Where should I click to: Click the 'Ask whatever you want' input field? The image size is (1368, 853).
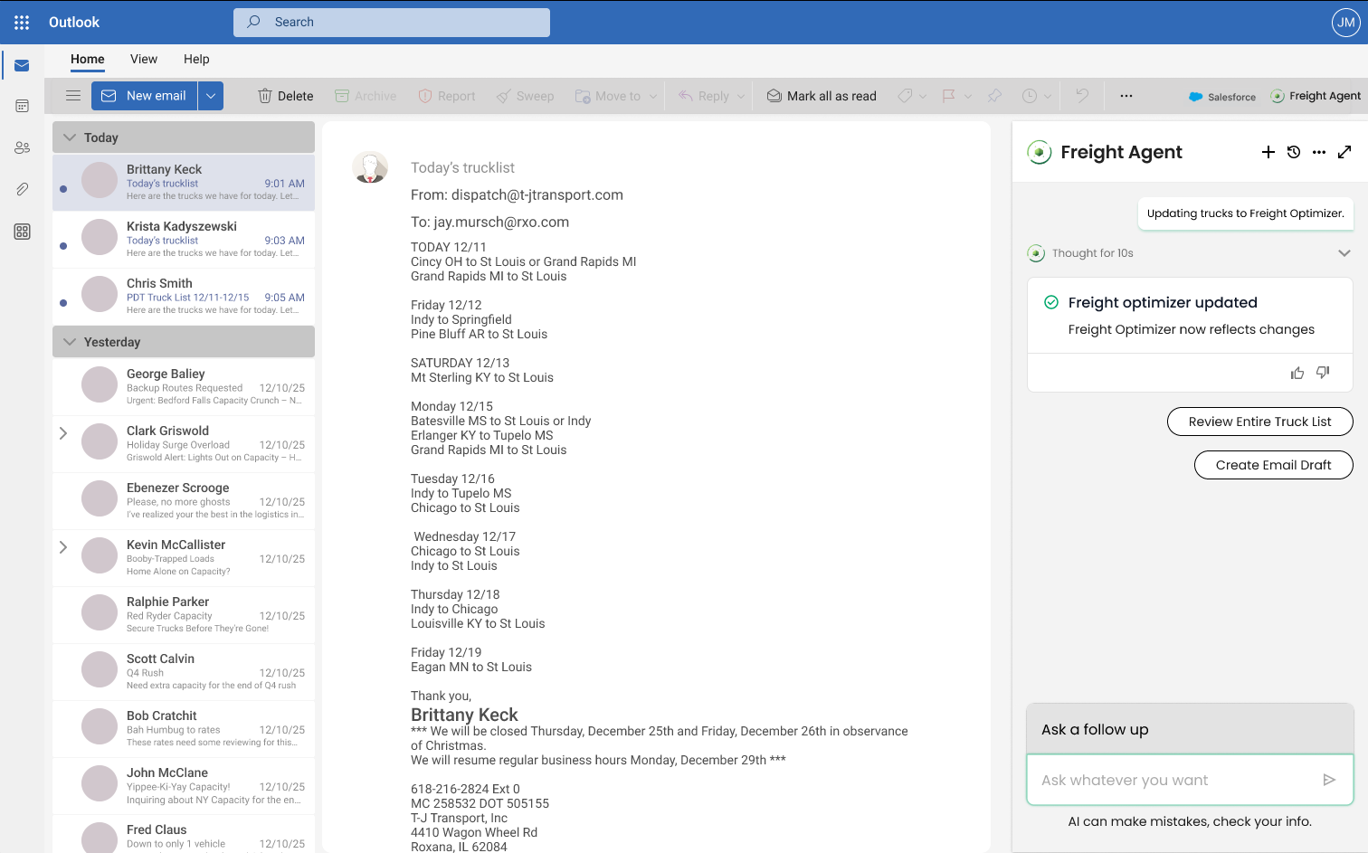pos(1172,780)
